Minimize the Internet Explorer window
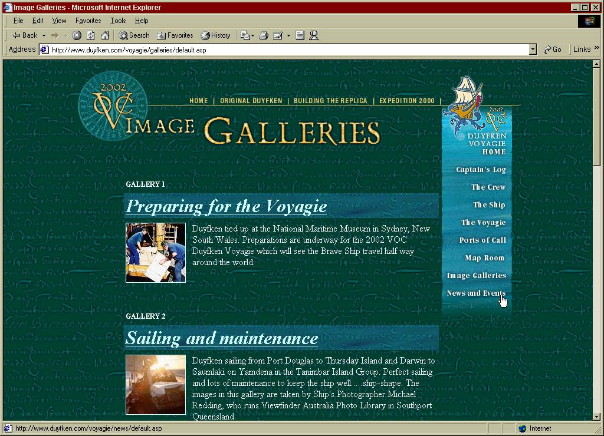Screen dimensions: 604x436 (x=575, y=7)
